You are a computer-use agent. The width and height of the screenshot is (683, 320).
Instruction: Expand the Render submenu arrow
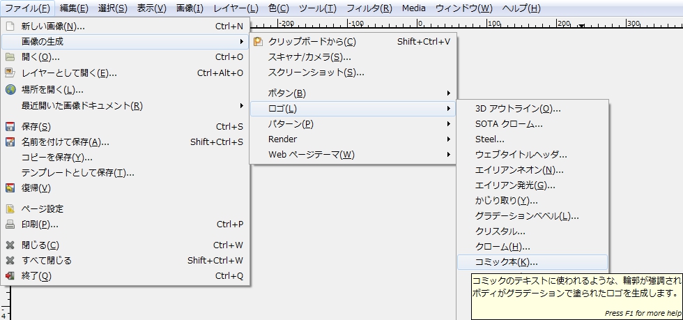448,139
